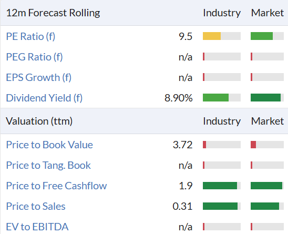This screenshot has height=234, width=288.
Task: Click Industry header in 12m Forecast section
Action: pyautogui.click(x=222, y=13)
